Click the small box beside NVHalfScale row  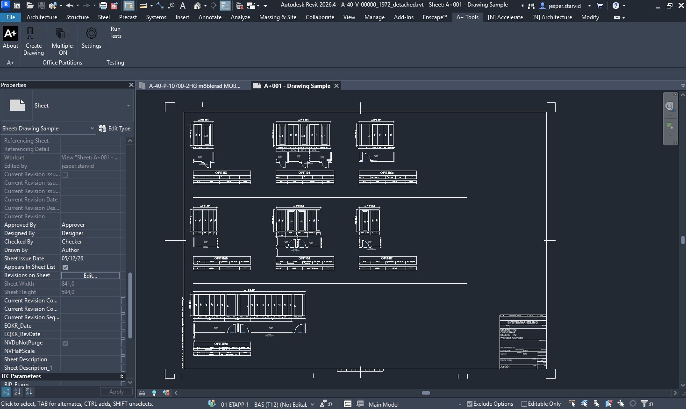coord(123,352)
